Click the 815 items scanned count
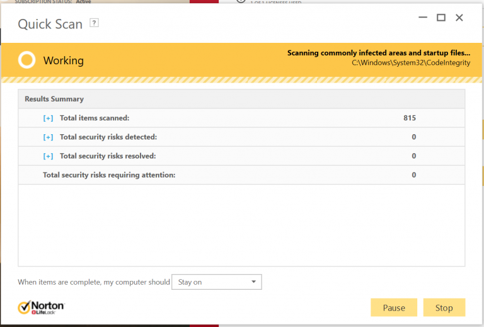Viewport: 484px width, 327px height. point(410,118)
